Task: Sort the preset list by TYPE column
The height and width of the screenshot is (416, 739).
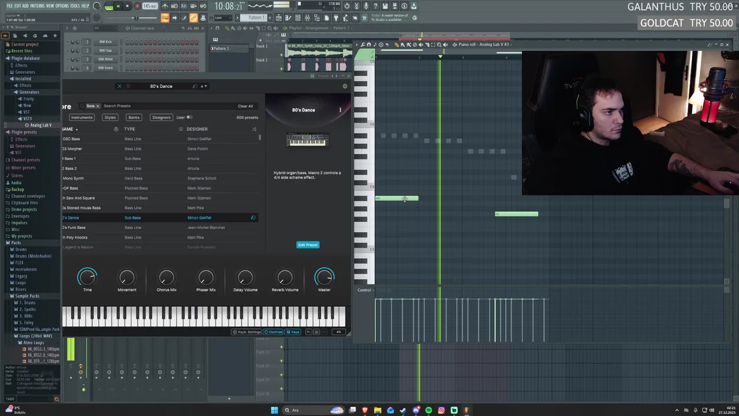Action: [130, 129]
